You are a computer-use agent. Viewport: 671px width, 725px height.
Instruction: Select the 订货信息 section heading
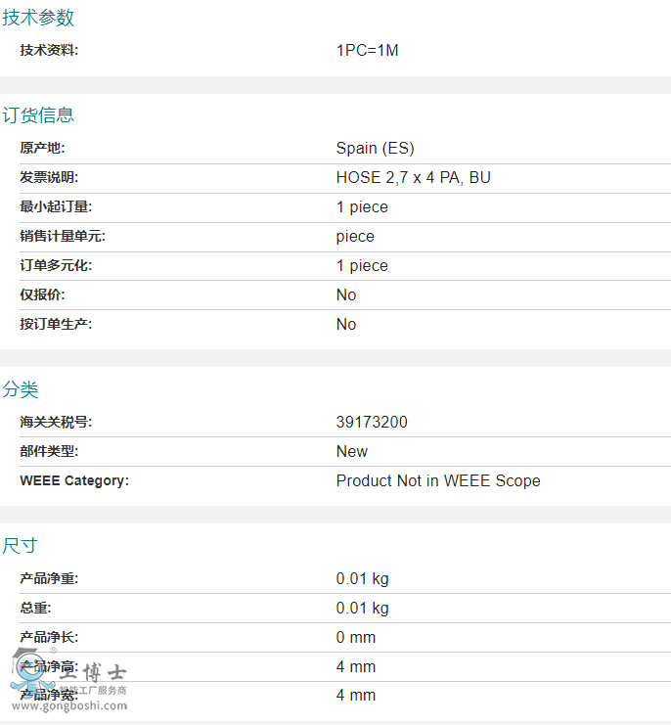tap(38, 115)
